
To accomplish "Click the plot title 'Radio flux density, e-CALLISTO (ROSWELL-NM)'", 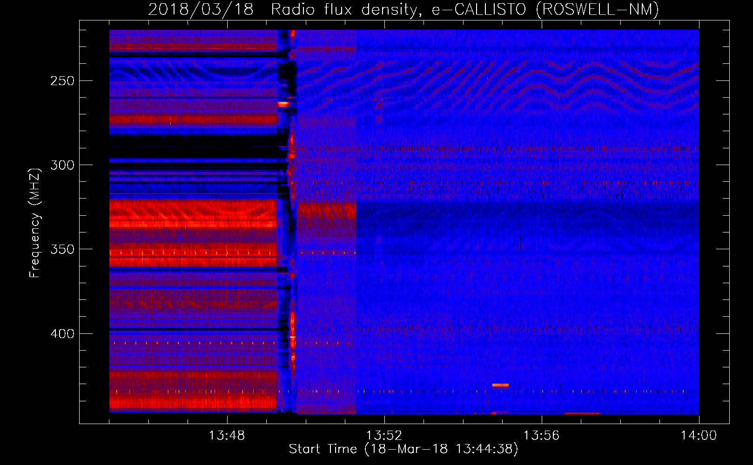I will 465,9.
